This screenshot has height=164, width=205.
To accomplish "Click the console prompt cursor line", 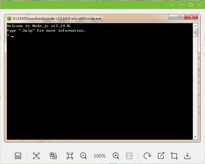I will (10, 35).
